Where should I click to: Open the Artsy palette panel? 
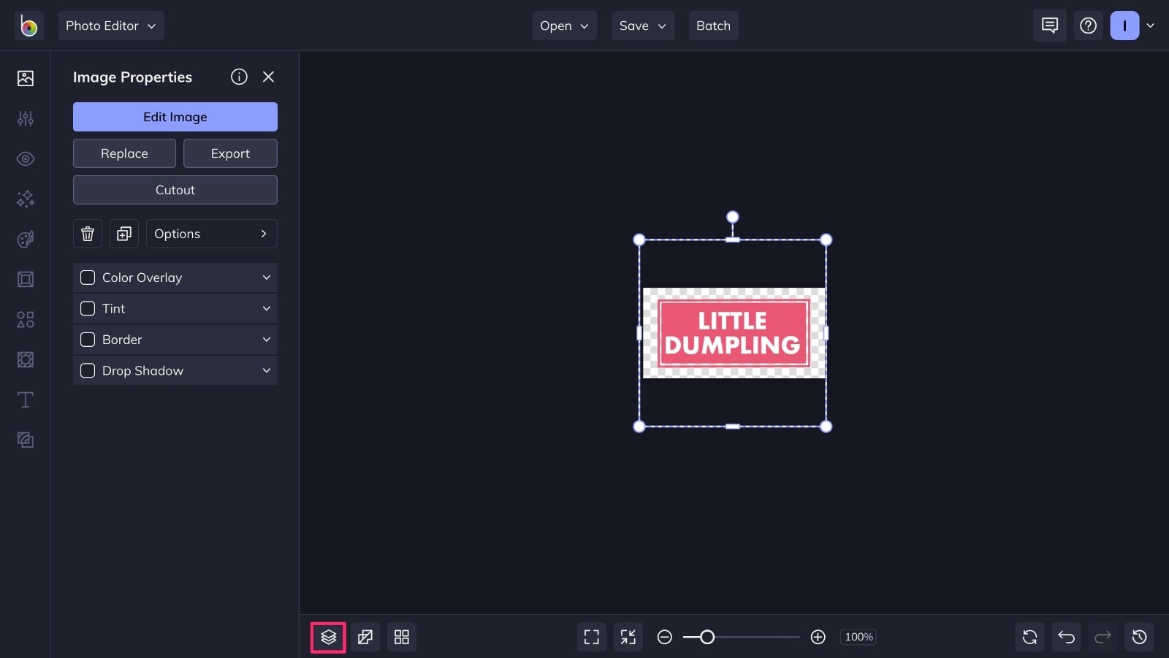tap(25, 239)
